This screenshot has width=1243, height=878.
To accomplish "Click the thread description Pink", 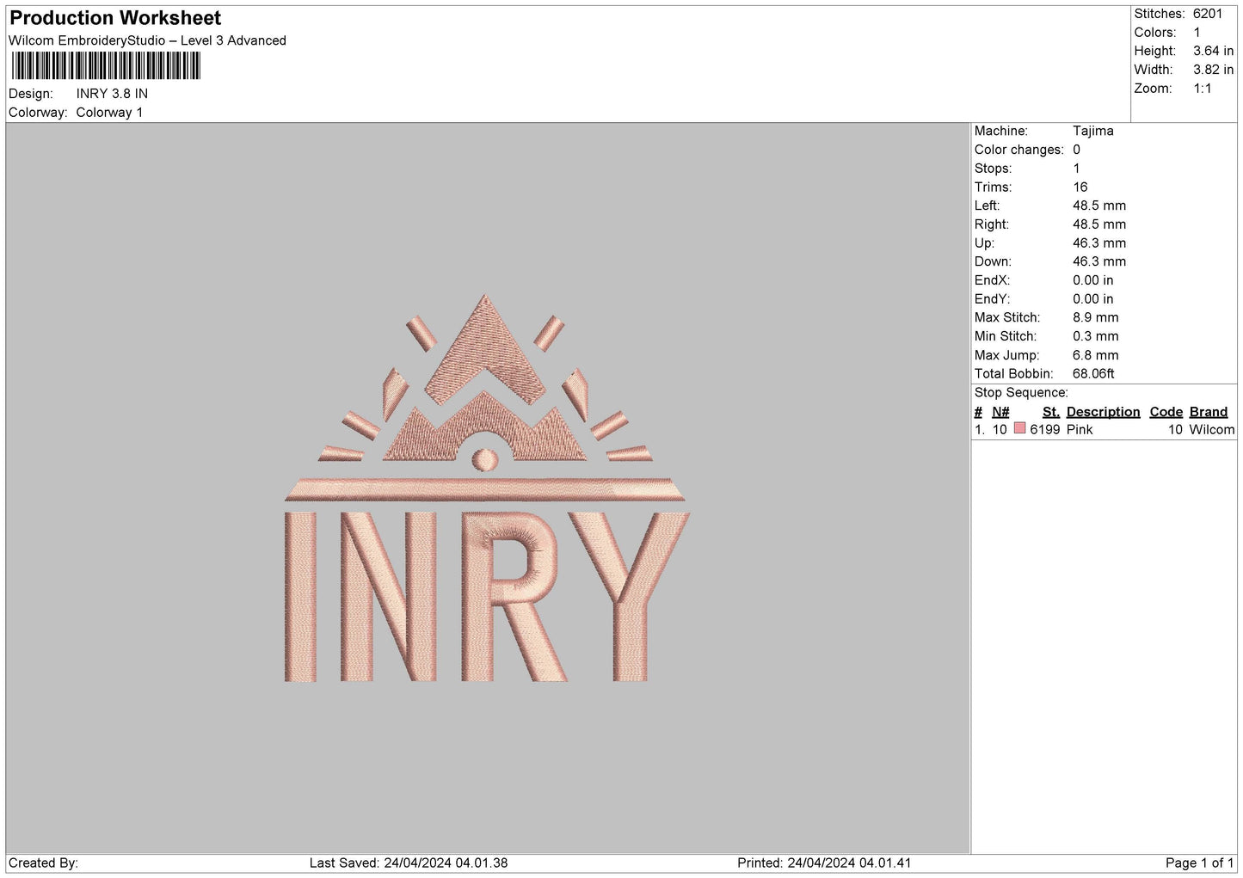I will click(1080, 429).
